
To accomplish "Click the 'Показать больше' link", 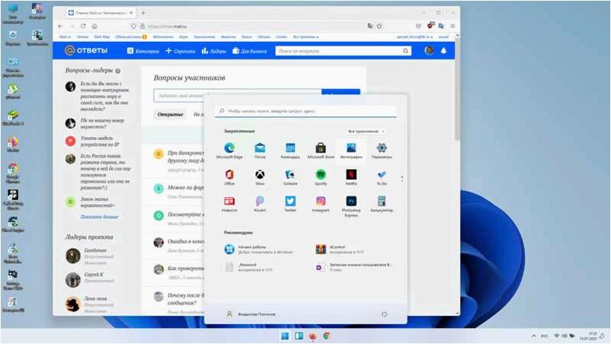I will click(99, 217).
